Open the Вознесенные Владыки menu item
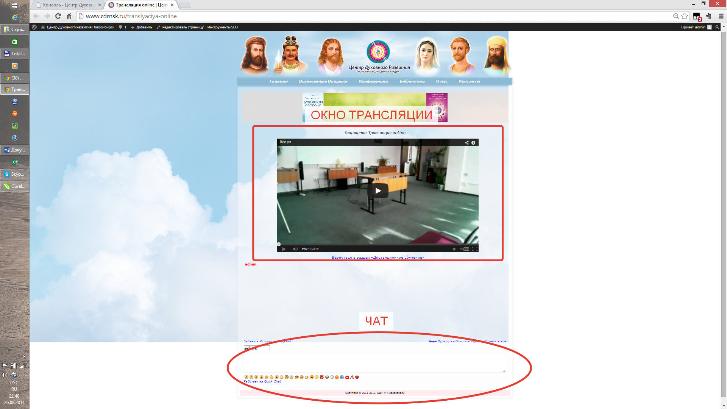This screenshot has width=727, height=409. pos(323,81)
